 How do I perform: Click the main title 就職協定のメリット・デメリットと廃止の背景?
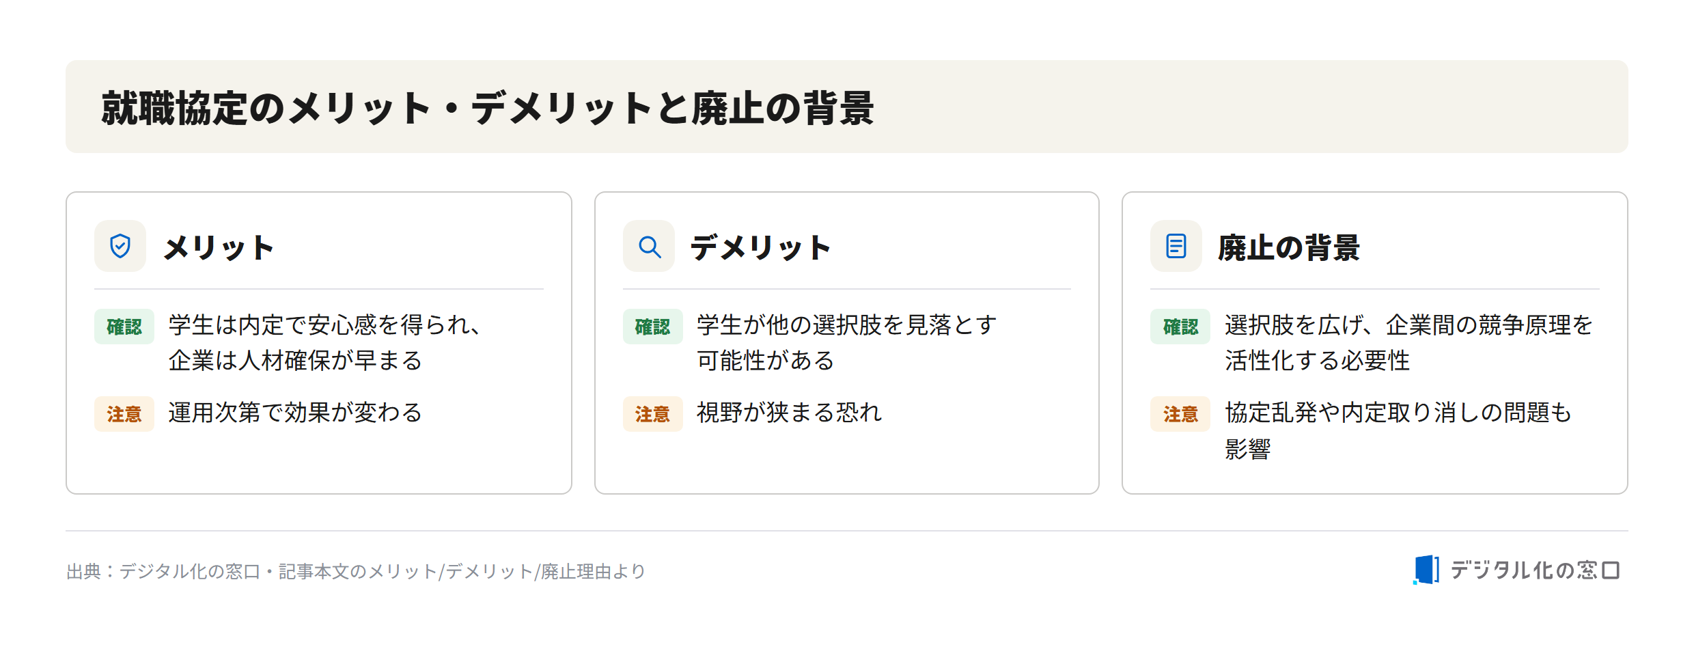tap(488, 108)
